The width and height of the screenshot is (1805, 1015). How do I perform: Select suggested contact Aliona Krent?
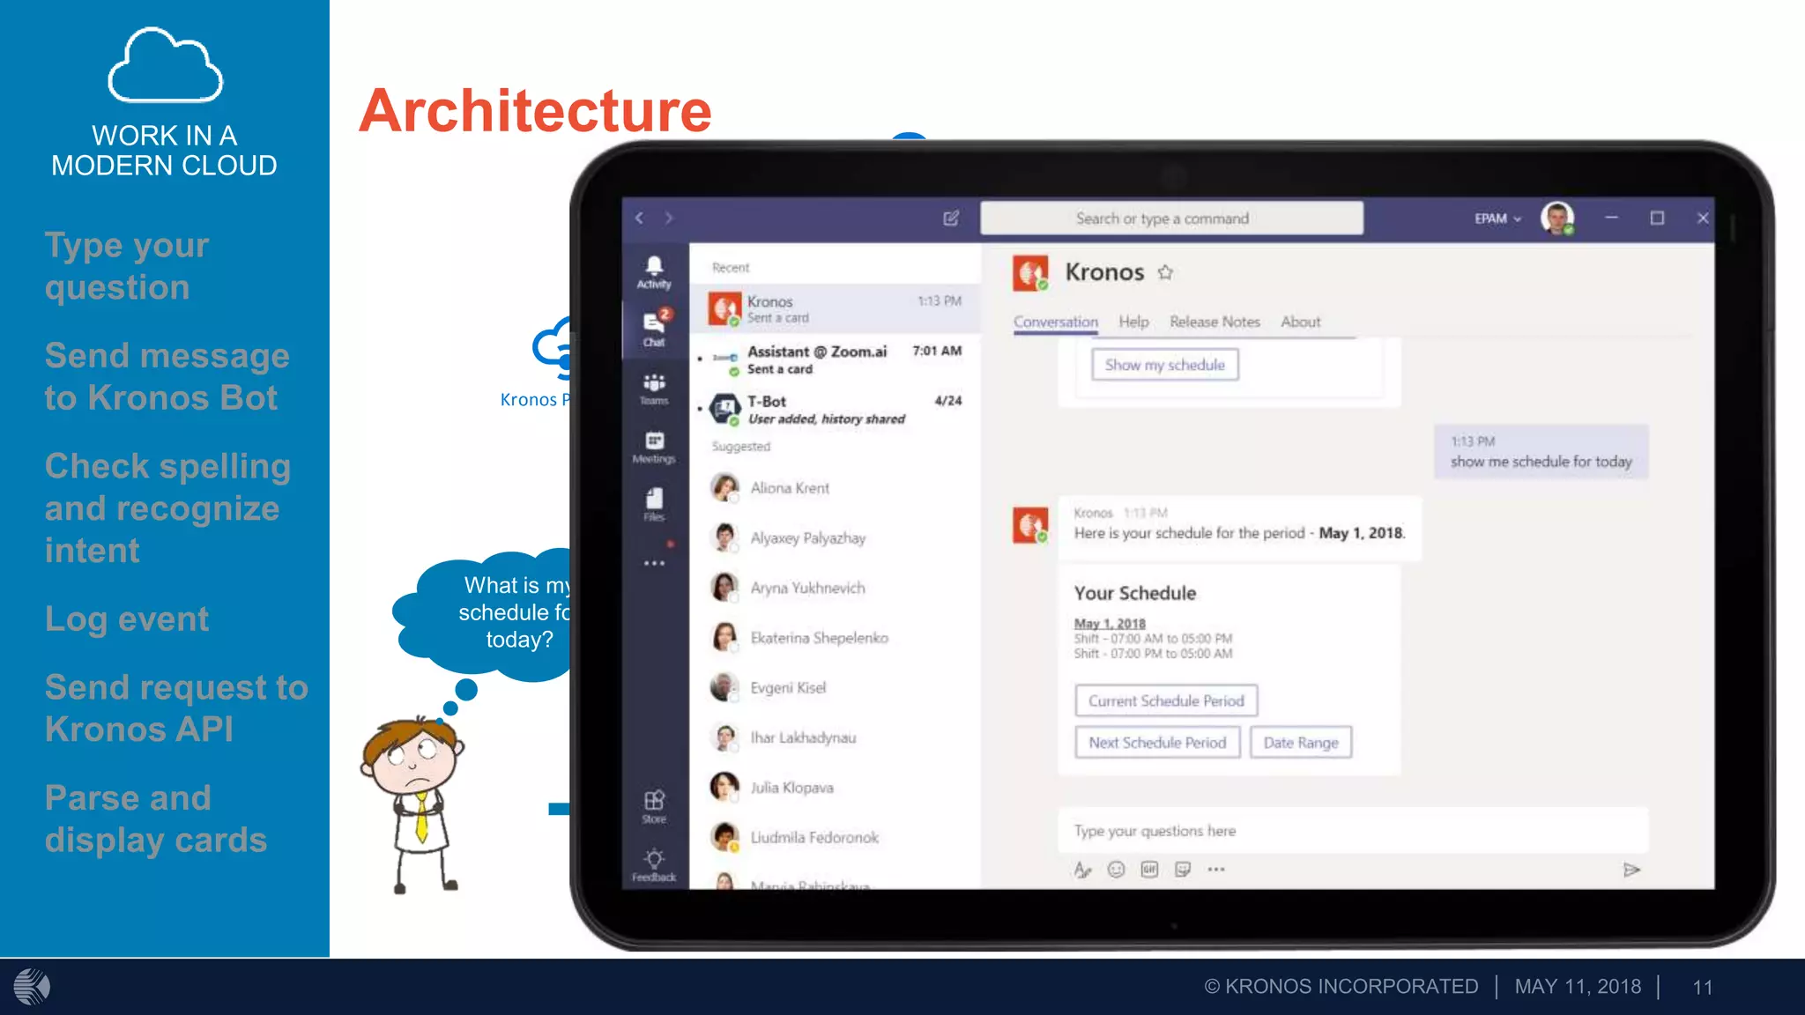[834, 487]
